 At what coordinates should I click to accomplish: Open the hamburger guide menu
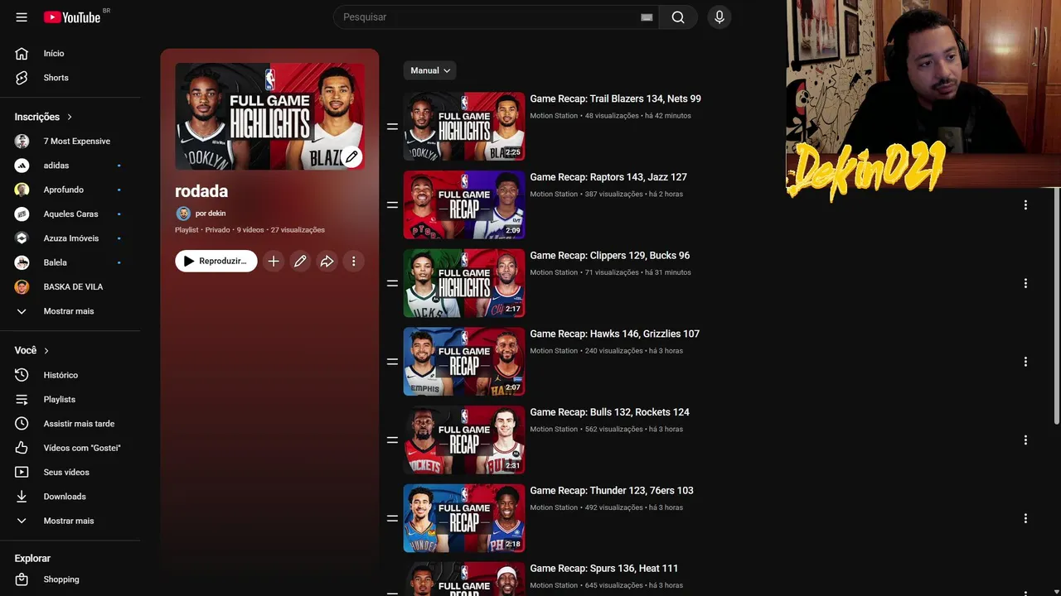[x=22, y=17]
